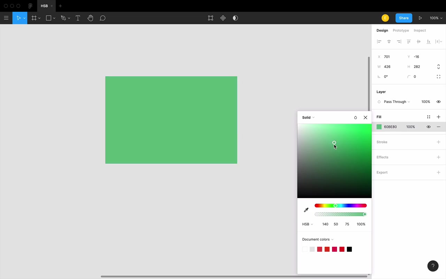Align top icon in Design panel
The width and height of the screenshot is (446, 279).
pyautogui.click(x=409, y=42)
